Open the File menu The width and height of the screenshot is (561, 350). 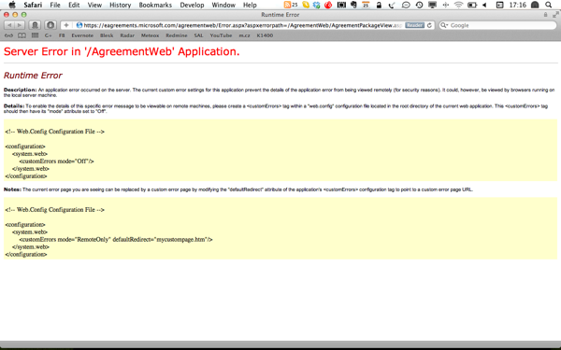pyautogui.click(x=55, y=5)
